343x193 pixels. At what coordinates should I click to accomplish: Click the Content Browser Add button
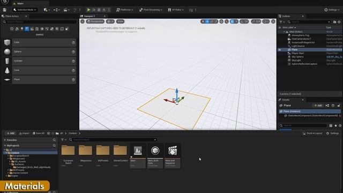[10, 133]
